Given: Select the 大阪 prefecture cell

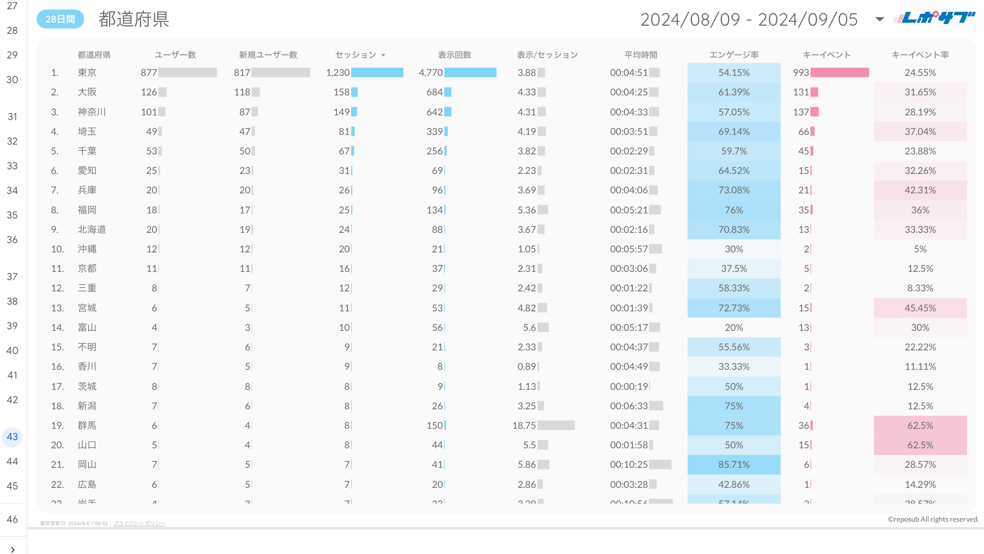Looking at the screenshot, I should [87, 92].
